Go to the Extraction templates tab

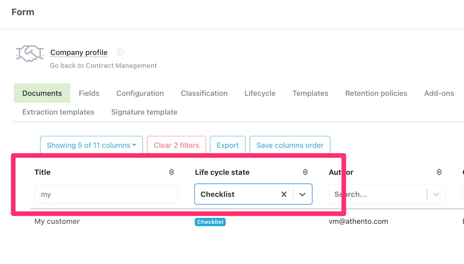[x=58, y=112]
